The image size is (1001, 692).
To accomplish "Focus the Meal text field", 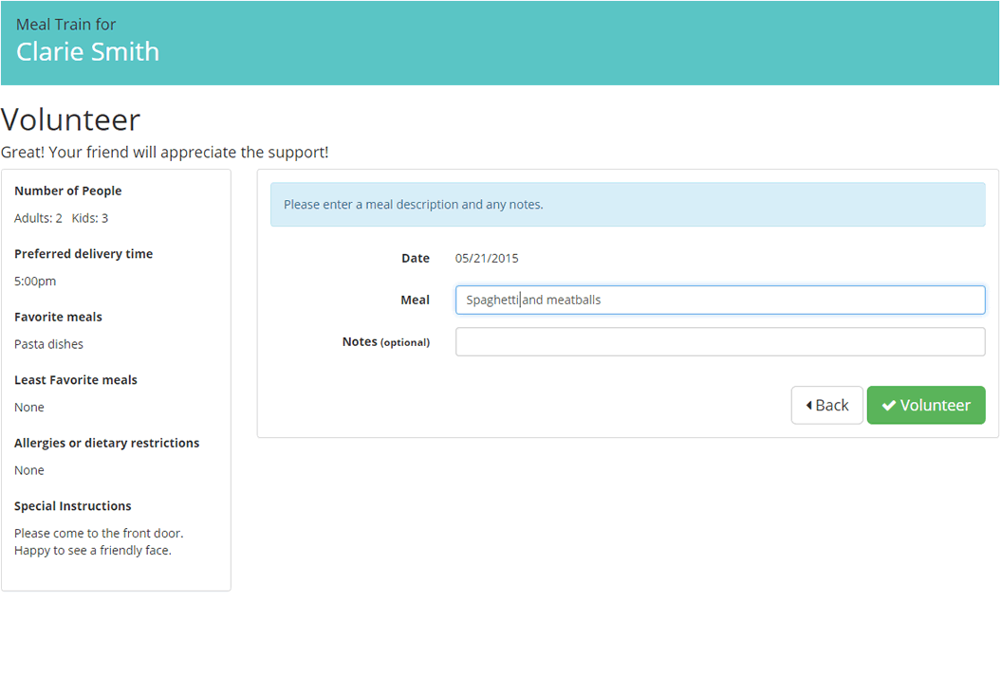I will 719,300.
